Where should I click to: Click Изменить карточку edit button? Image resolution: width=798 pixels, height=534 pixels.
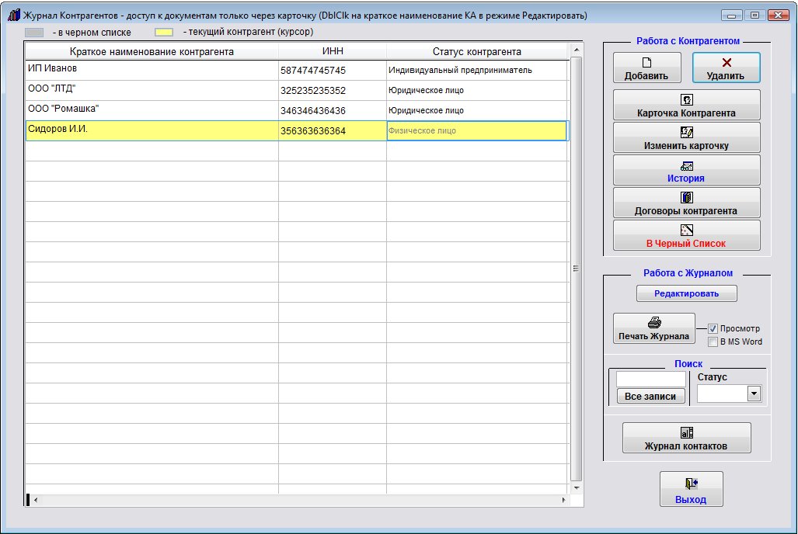click(686, 138)
